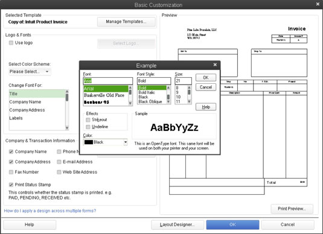Close the Basic Customization window
The height and width of the screenshot is (234, 323).
[x=318, y=4]
